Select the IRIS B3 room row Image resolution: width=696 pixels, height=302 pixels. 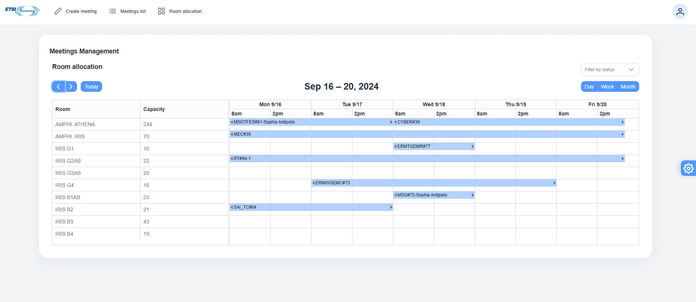[x=140, y=222]
